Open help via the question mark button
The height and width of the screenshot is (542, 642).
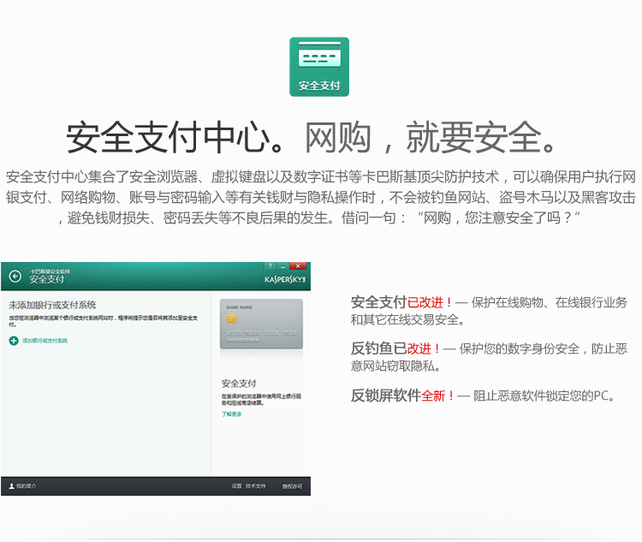(x=269, y=266)
